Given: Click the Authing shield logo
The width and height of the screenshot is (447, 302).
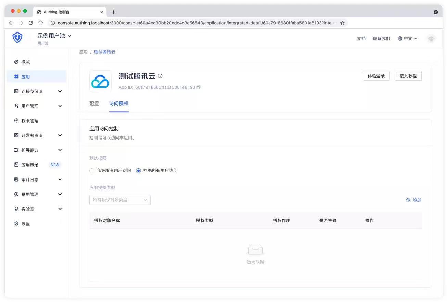Looking at the screenshot, I should [17, 38].
